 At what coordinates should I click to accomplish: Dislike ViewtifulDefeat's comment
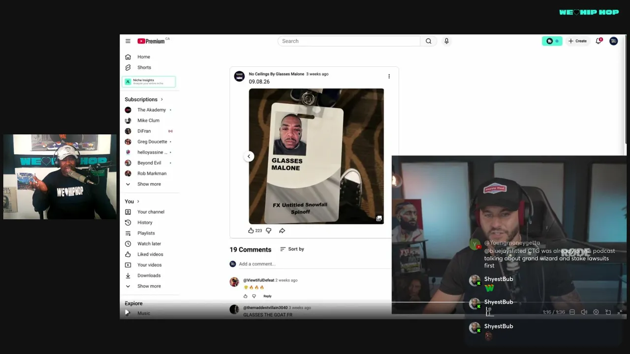[x=254, y=296]
